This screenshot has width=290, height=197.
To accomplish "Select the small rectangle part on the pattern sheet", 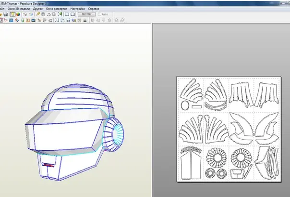I will (196, 106).
